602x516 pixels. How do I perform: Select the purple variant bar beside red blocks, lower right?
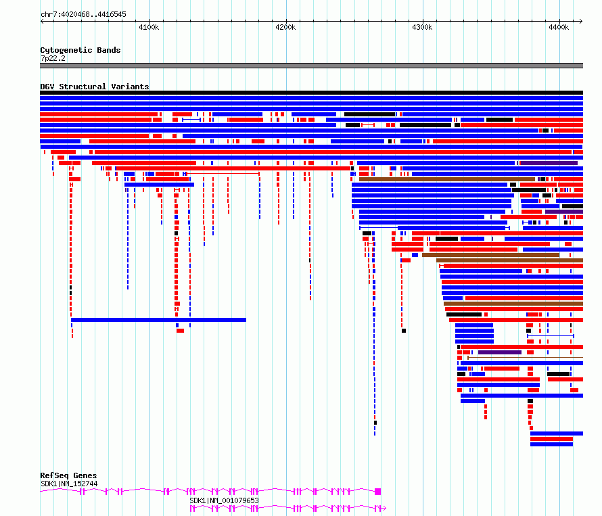point(499,352)
